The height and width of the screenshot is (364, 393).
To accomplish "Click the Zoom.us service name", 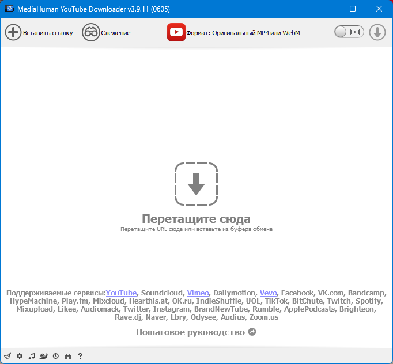I will 264,317.
